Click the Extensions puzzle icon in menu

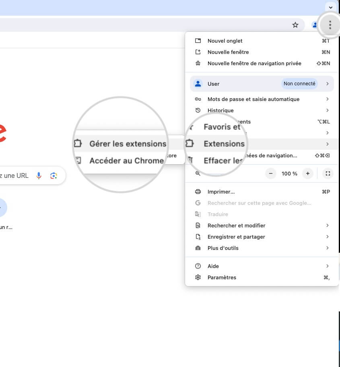(x=190, y=143)
